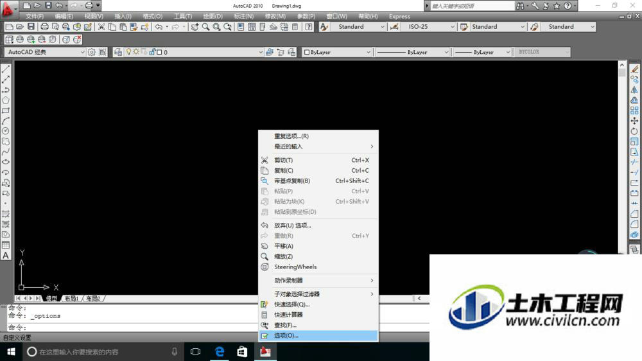The image size is (642, 361).
Task: Select the Line tool in draw toolbar
Action: pos(6,69)
